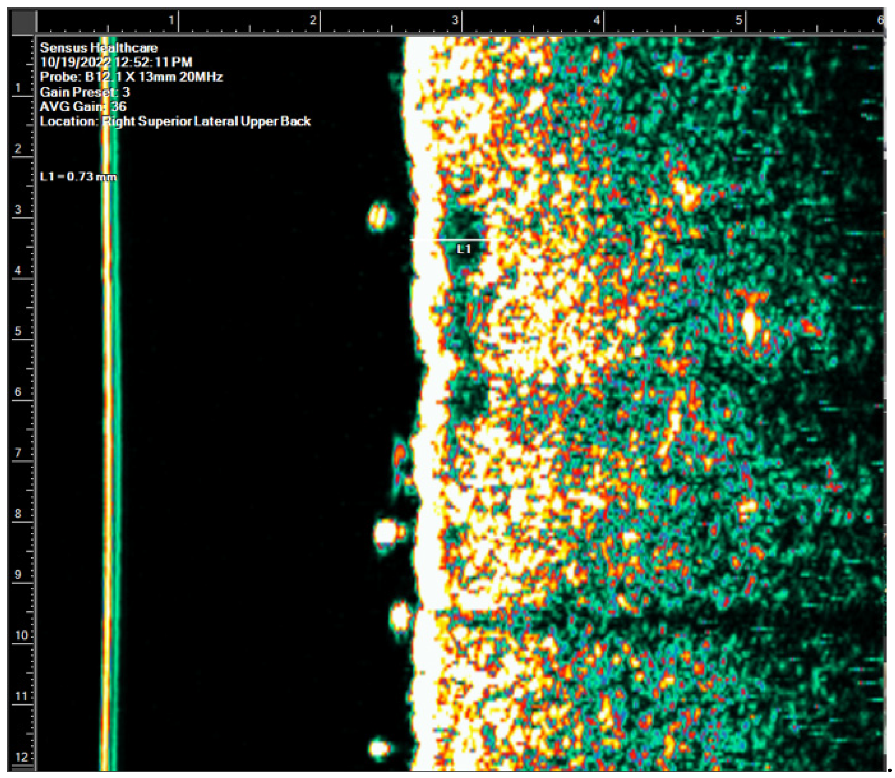Click the timestamp 10/19/2022 12:52:11 PM
Image resolution: width=895 pixels, height=778 pixels.
point(116,62)
